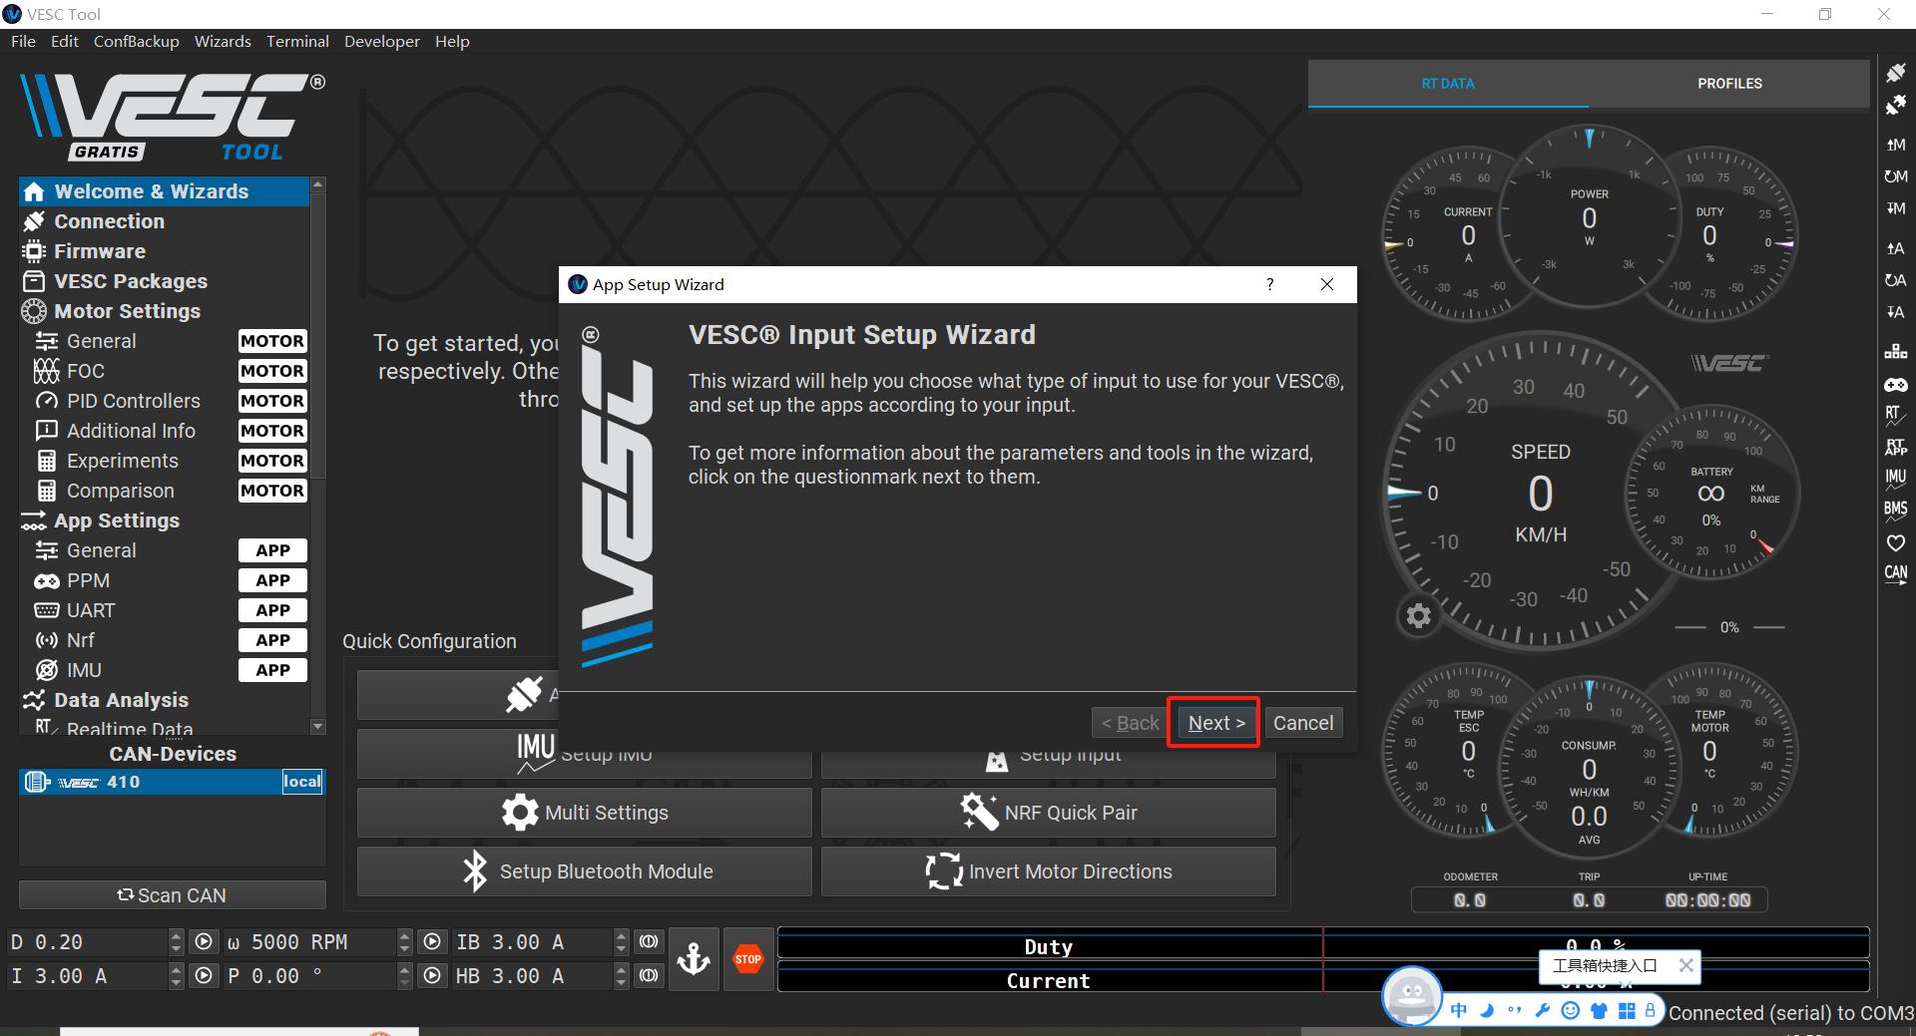Select VESC 410 local CAN device
The height and width of the screenshot is (1036, 1916).
173,782
